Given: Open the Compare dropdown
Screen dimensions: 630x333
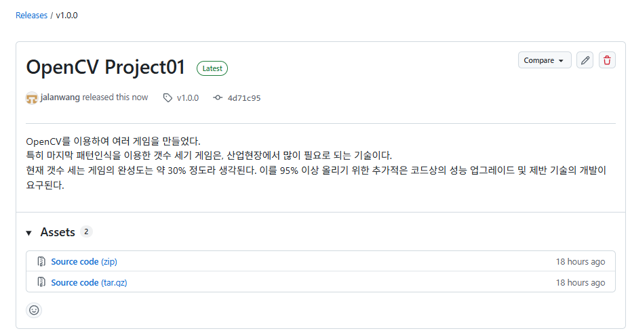Looking at the screenshot, I should 544,60.
